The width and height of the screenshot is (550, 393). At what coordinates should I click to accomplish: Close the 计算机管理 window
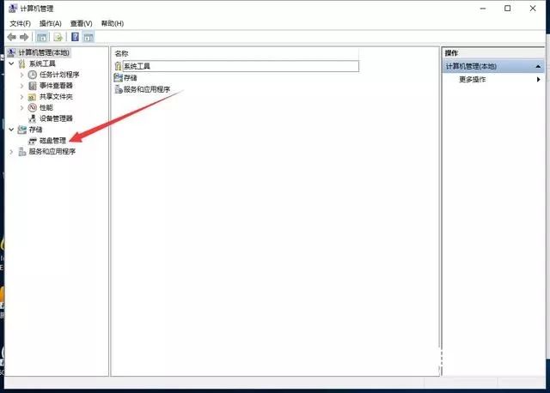click(x=533, y=9)
